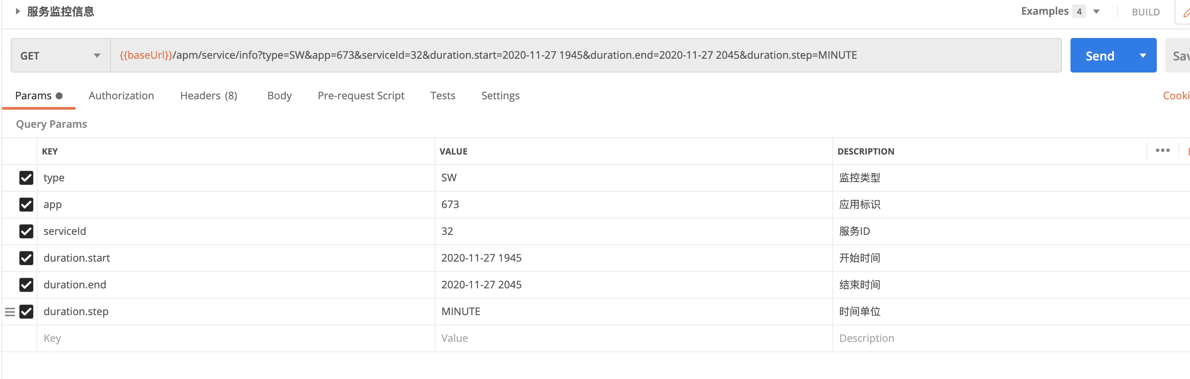
Task: Open the three-dots column options menu
Action: (1162, 151)
